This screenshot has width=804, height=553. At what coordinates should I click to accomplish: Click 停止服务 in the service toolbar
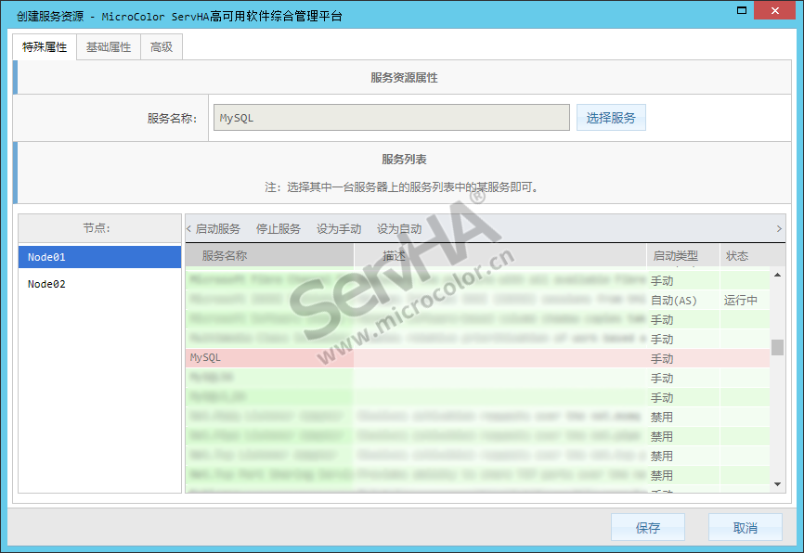click(279, 229)
